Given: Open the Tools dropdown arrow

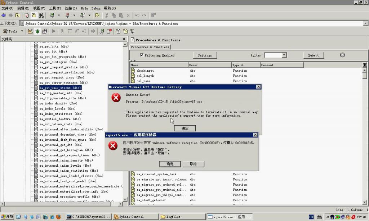Looking at the screenshot, I should (x=22, y=31).
